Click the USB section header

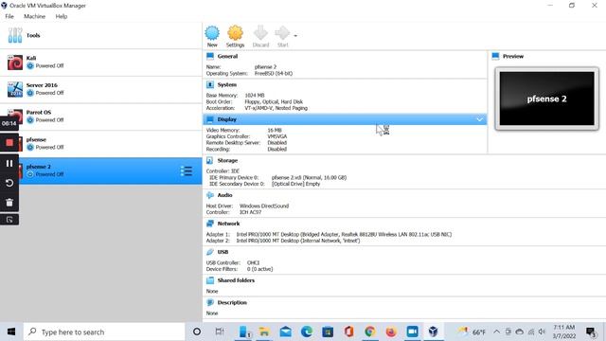223,252
